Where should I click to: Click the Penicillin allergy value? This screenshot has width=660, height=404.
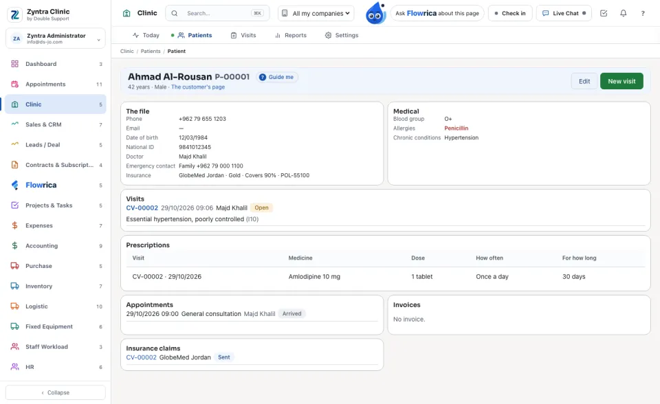pos(456,128)
